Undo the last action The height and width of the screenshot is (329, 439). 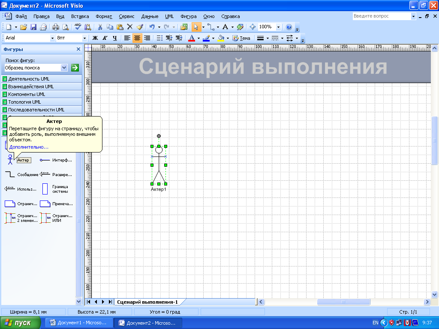(x=152, y=27)
